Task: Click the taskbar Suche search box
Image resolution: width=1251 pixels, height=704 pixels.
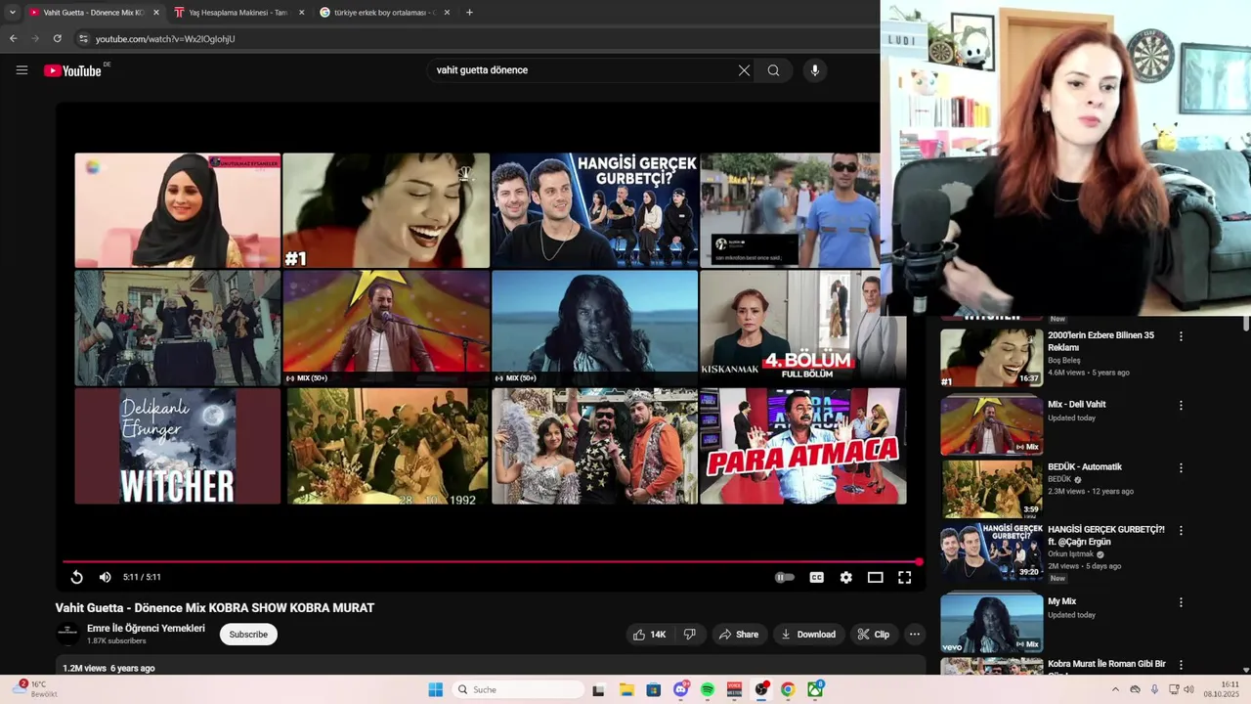Action: click(x=520, y=689)
